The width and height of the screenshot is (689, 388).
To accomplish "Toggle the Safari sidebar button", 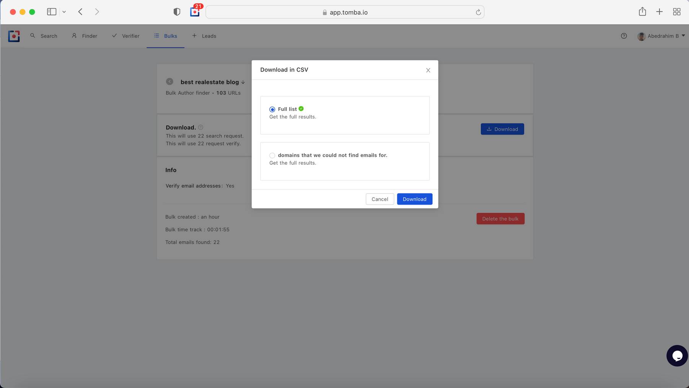I will pos(52,12).
